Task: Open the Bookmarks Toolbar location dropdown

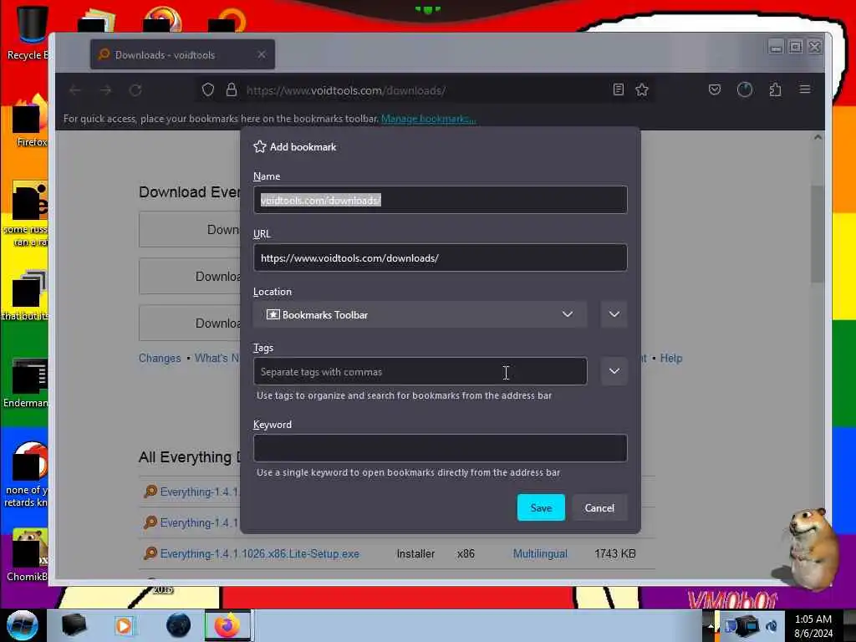Action: [x=420, y=314]
